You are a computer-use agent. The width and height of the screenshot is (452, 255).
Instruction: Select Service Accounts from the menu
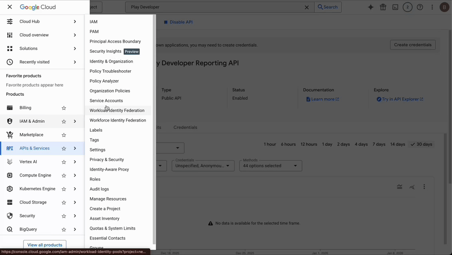pyautogui.click(x=106, y=100)
